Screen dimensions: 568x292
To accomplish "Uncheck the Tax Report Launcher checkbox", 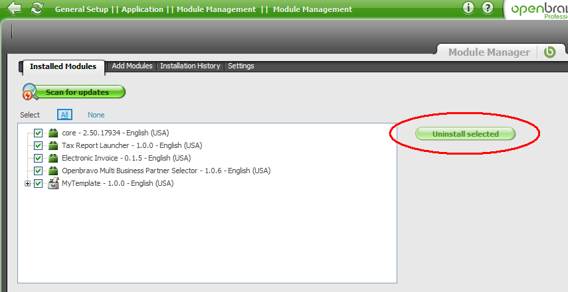I will pos(38,146).
